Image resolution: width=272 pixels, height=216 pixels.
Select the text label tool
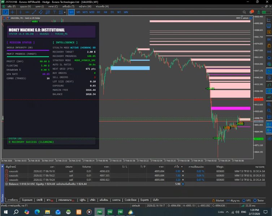[x=54, y=12]
